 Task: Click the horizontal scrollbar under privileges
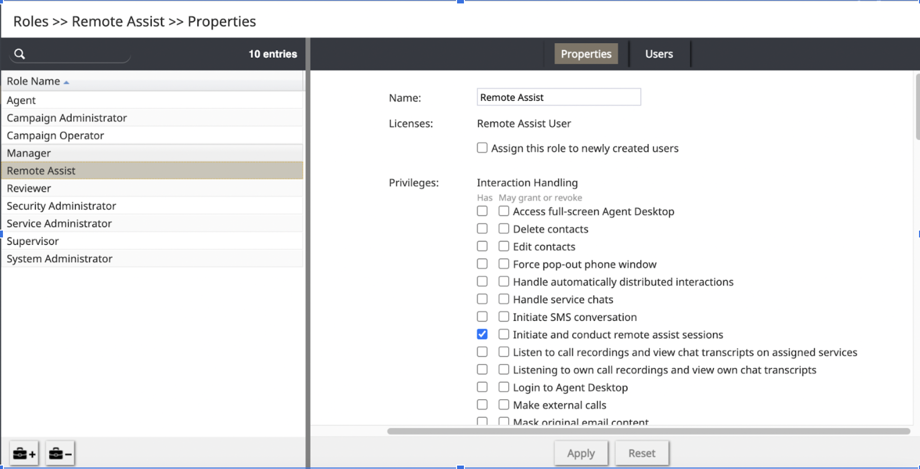648,431
